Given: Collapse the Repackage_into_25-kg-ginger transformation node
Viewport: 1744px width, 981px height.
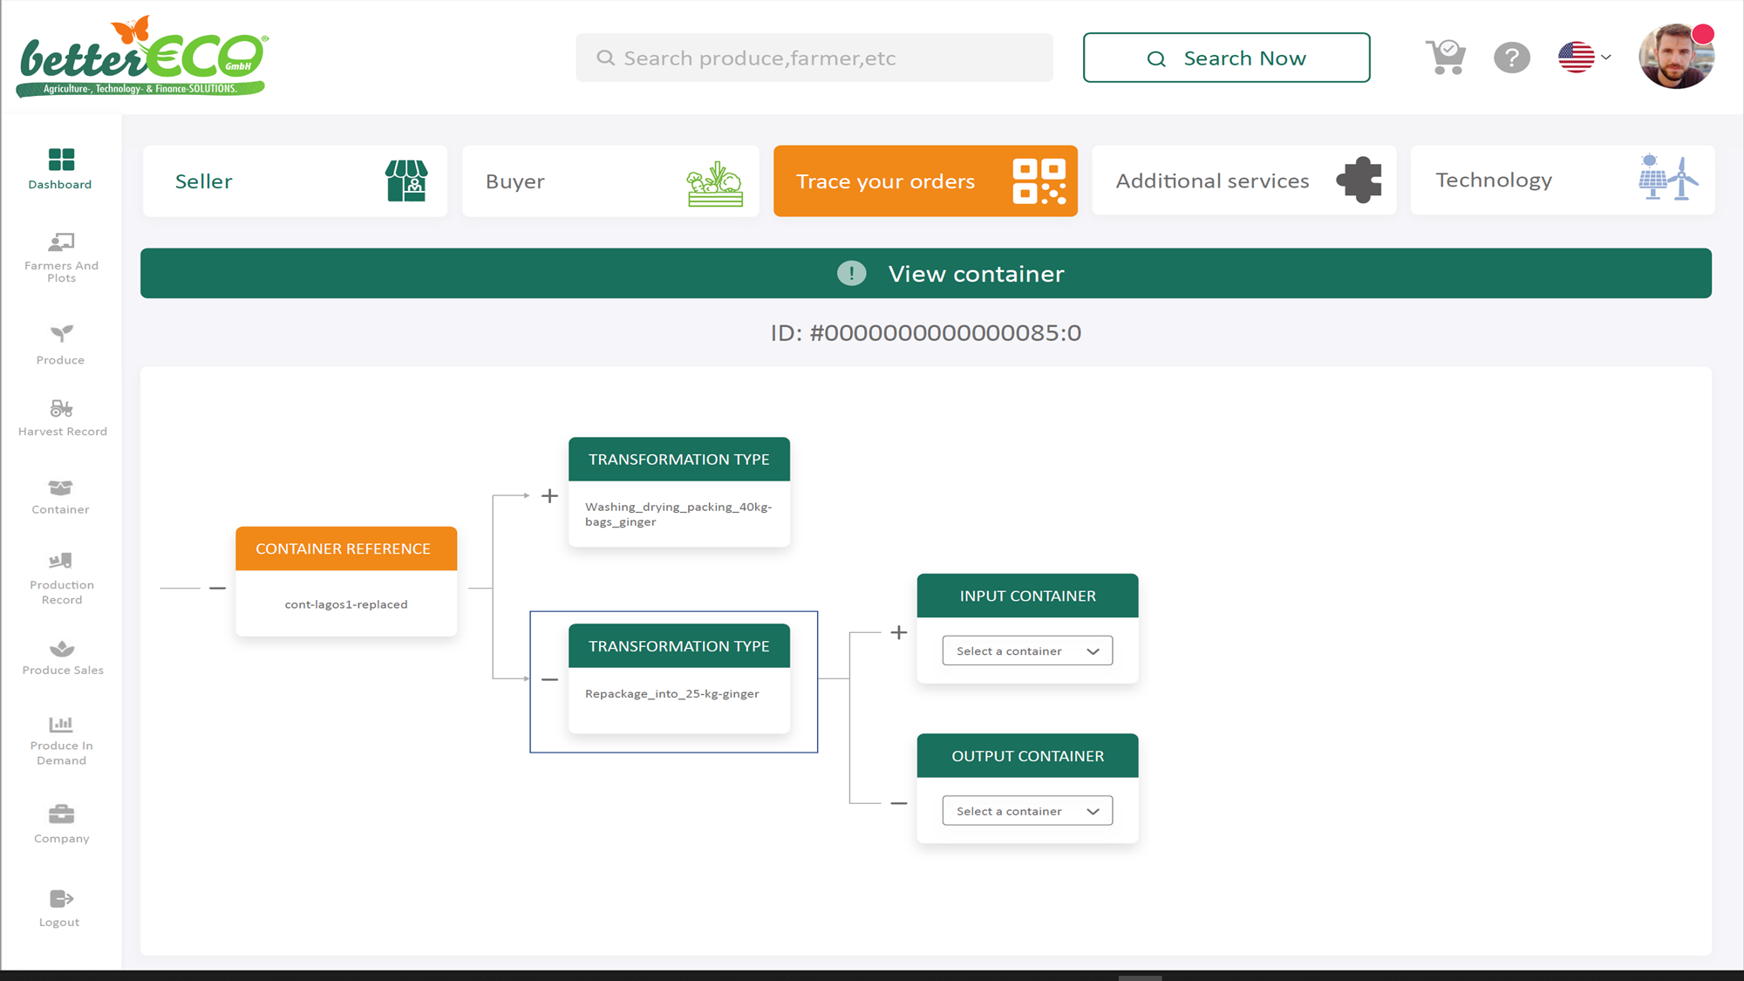Looking at the screenshot, I should click(x=549, y=679).
